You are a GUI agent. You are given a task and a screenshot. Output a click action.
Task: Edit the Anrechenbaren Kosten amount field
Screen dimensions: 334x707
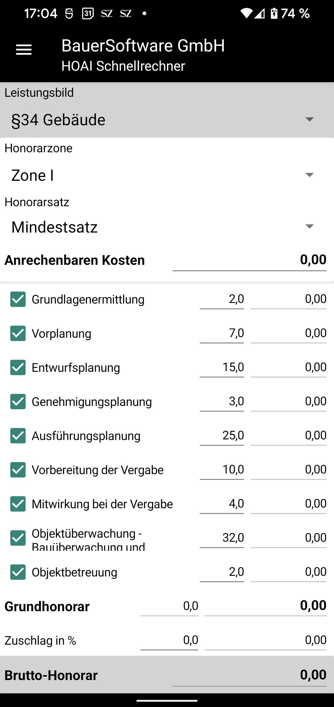(x=250, y=260)
